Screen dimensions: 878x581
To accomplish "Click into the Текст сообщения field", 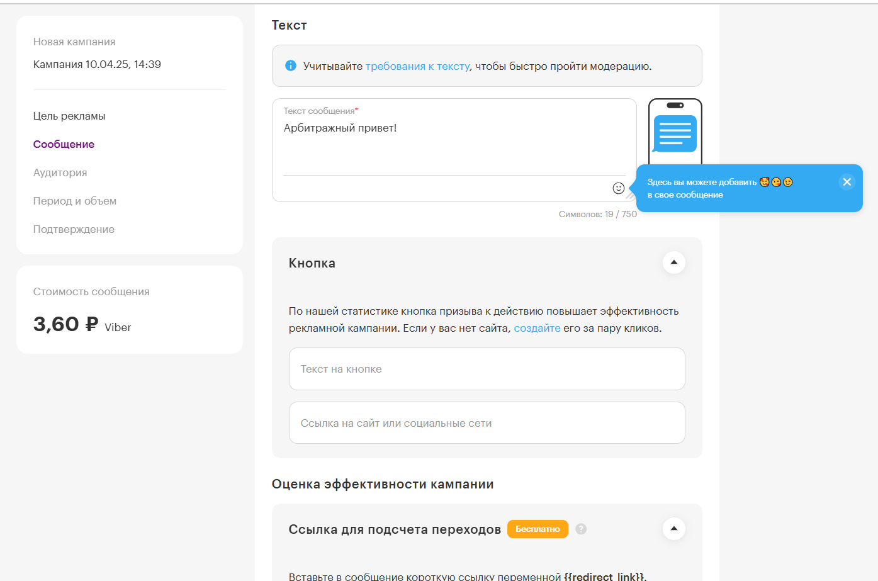I will pyautogui.click(x=454, y=150).
